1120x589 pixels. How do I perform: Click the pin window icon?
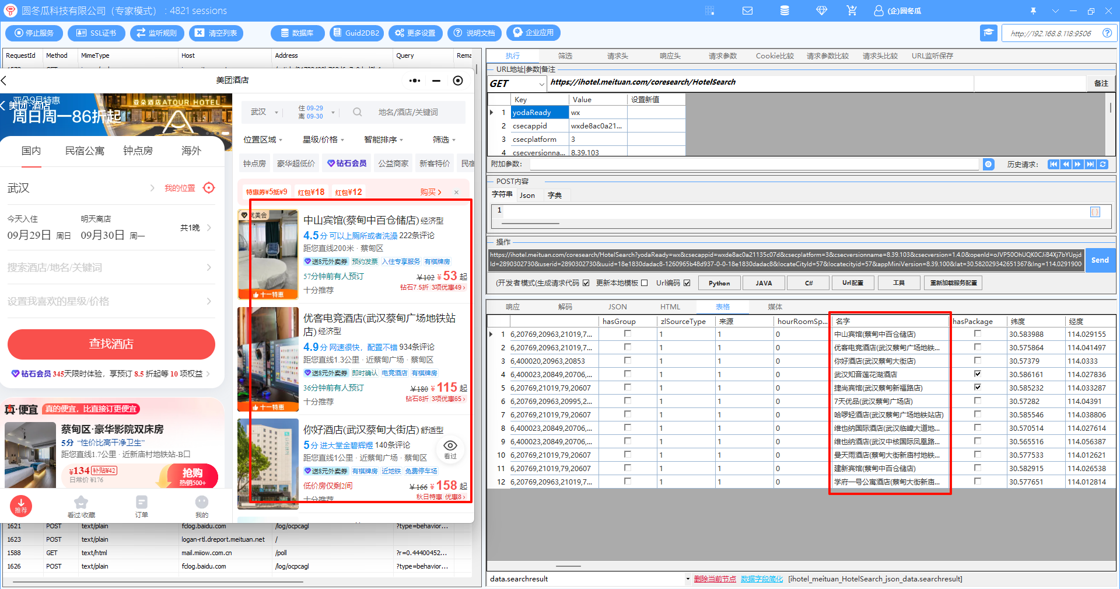coord(1033,11)
